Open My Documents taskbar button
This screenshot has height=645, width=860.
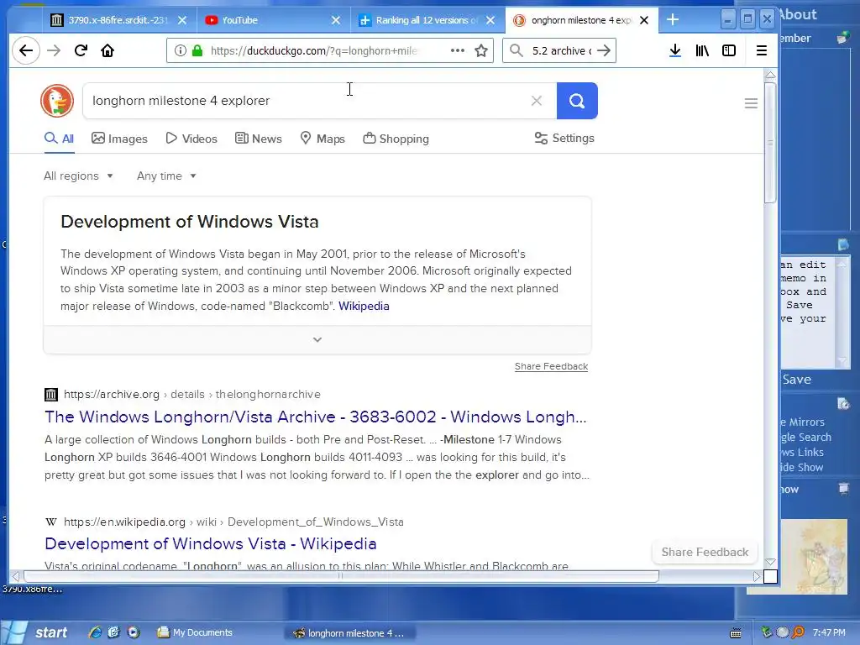coord(195,633)
